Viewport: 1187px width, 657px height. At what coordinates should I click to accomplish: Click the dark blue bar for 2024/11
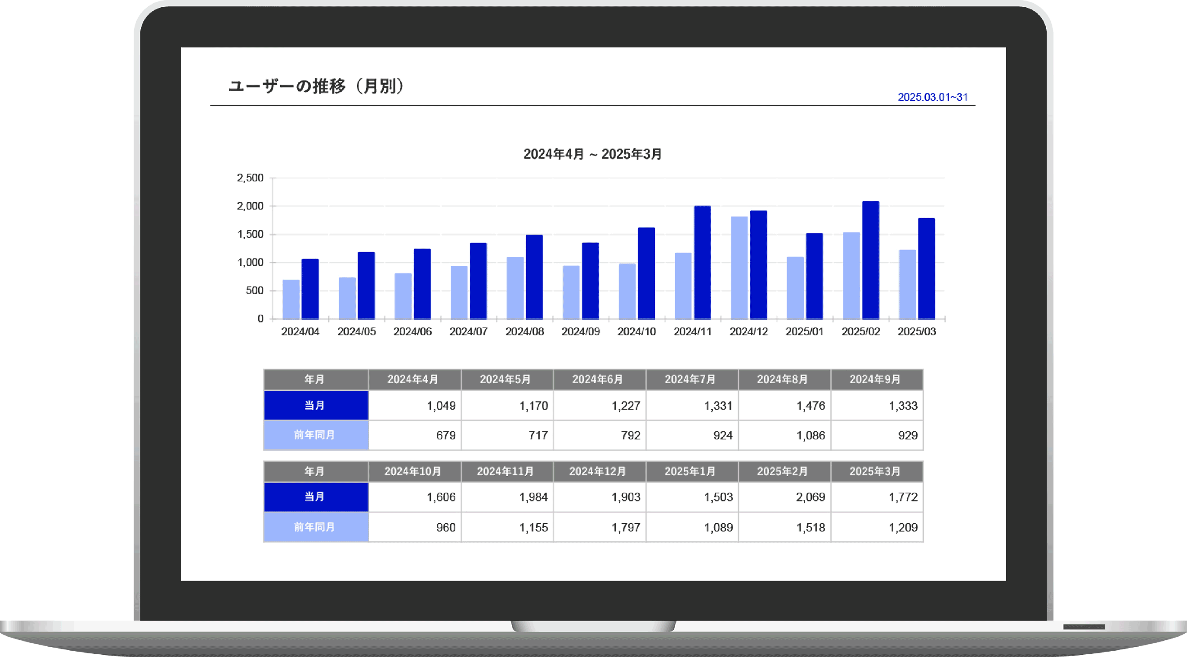pos(702,263)
